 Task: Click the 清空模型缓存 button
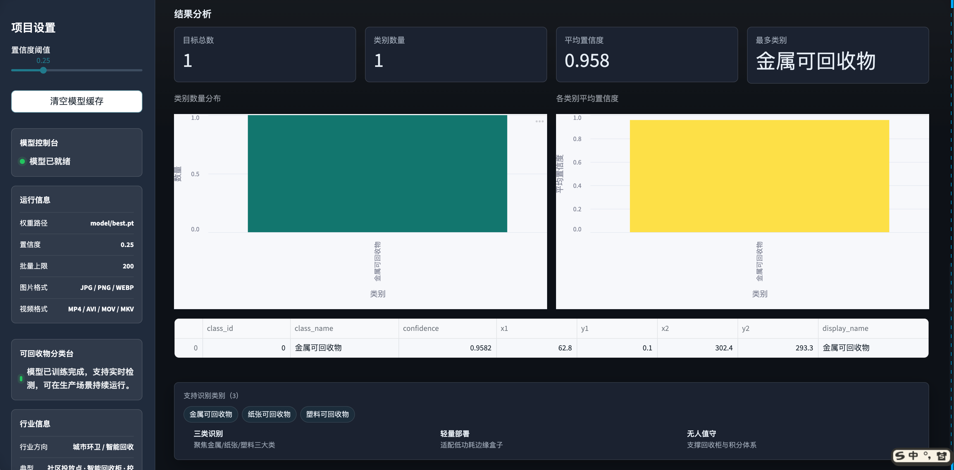77,101
